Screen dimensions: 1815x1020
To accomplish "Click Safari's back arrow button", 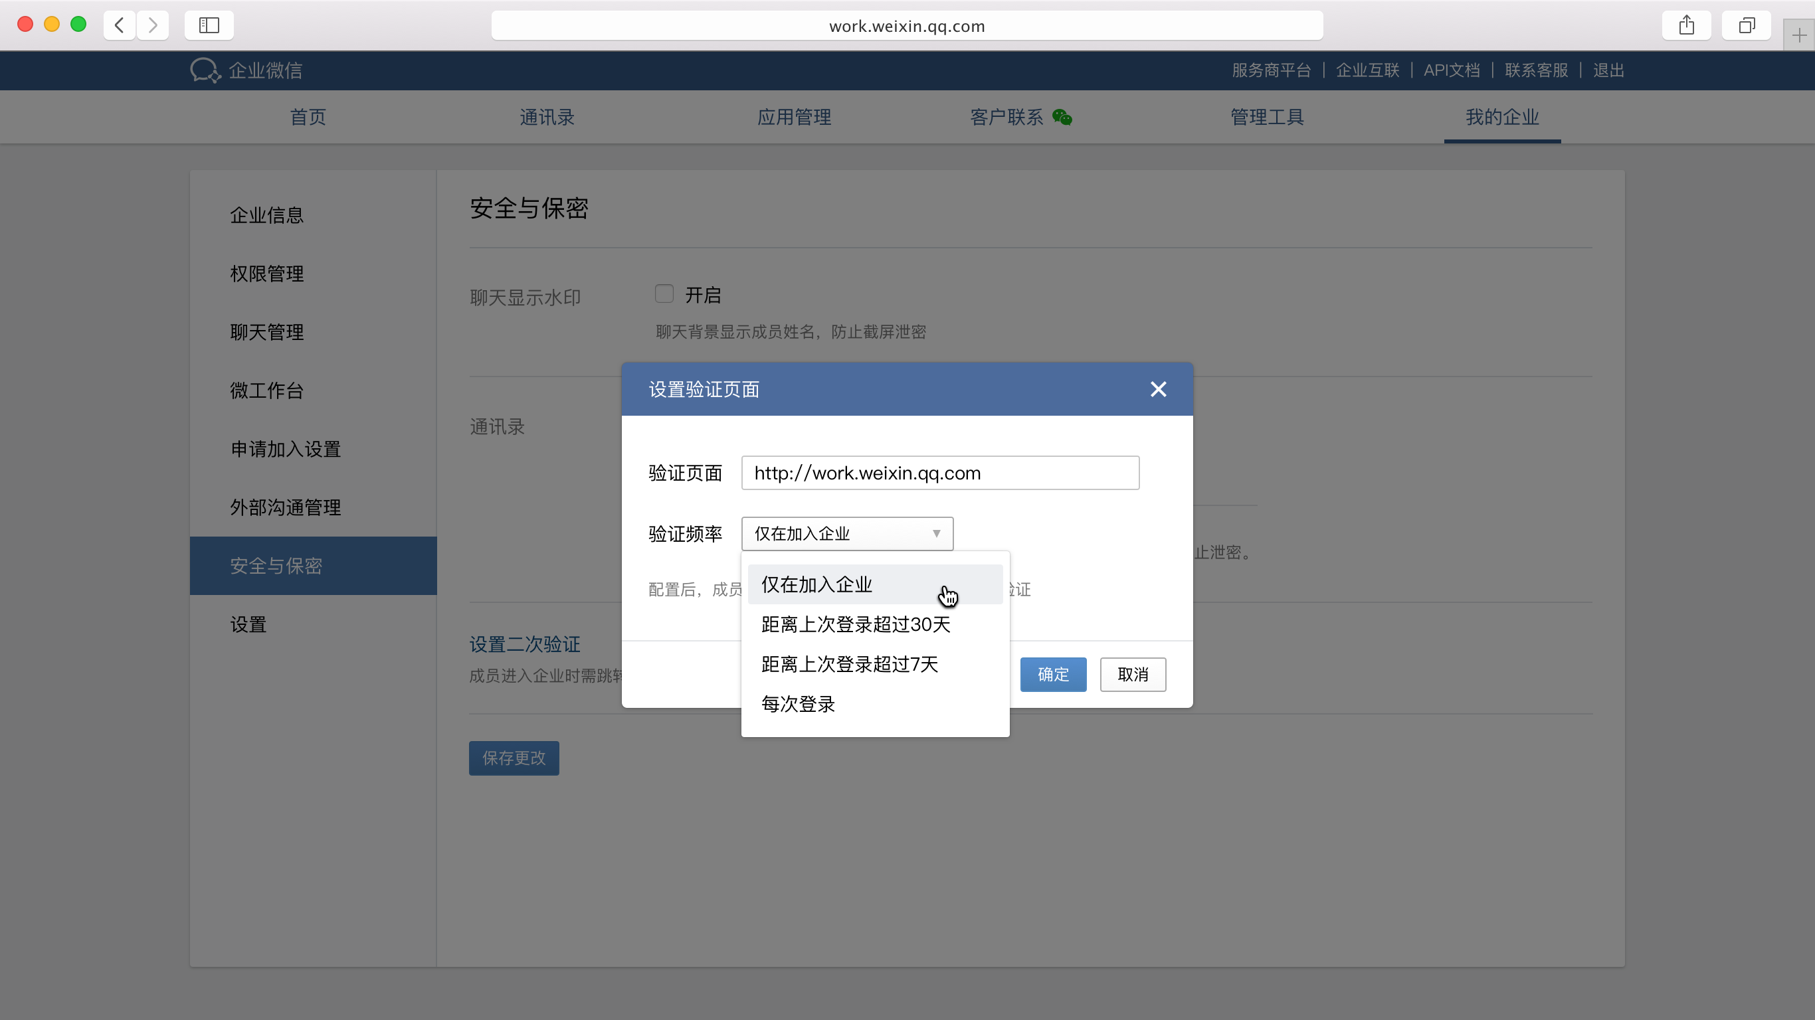I will [120, 25].
